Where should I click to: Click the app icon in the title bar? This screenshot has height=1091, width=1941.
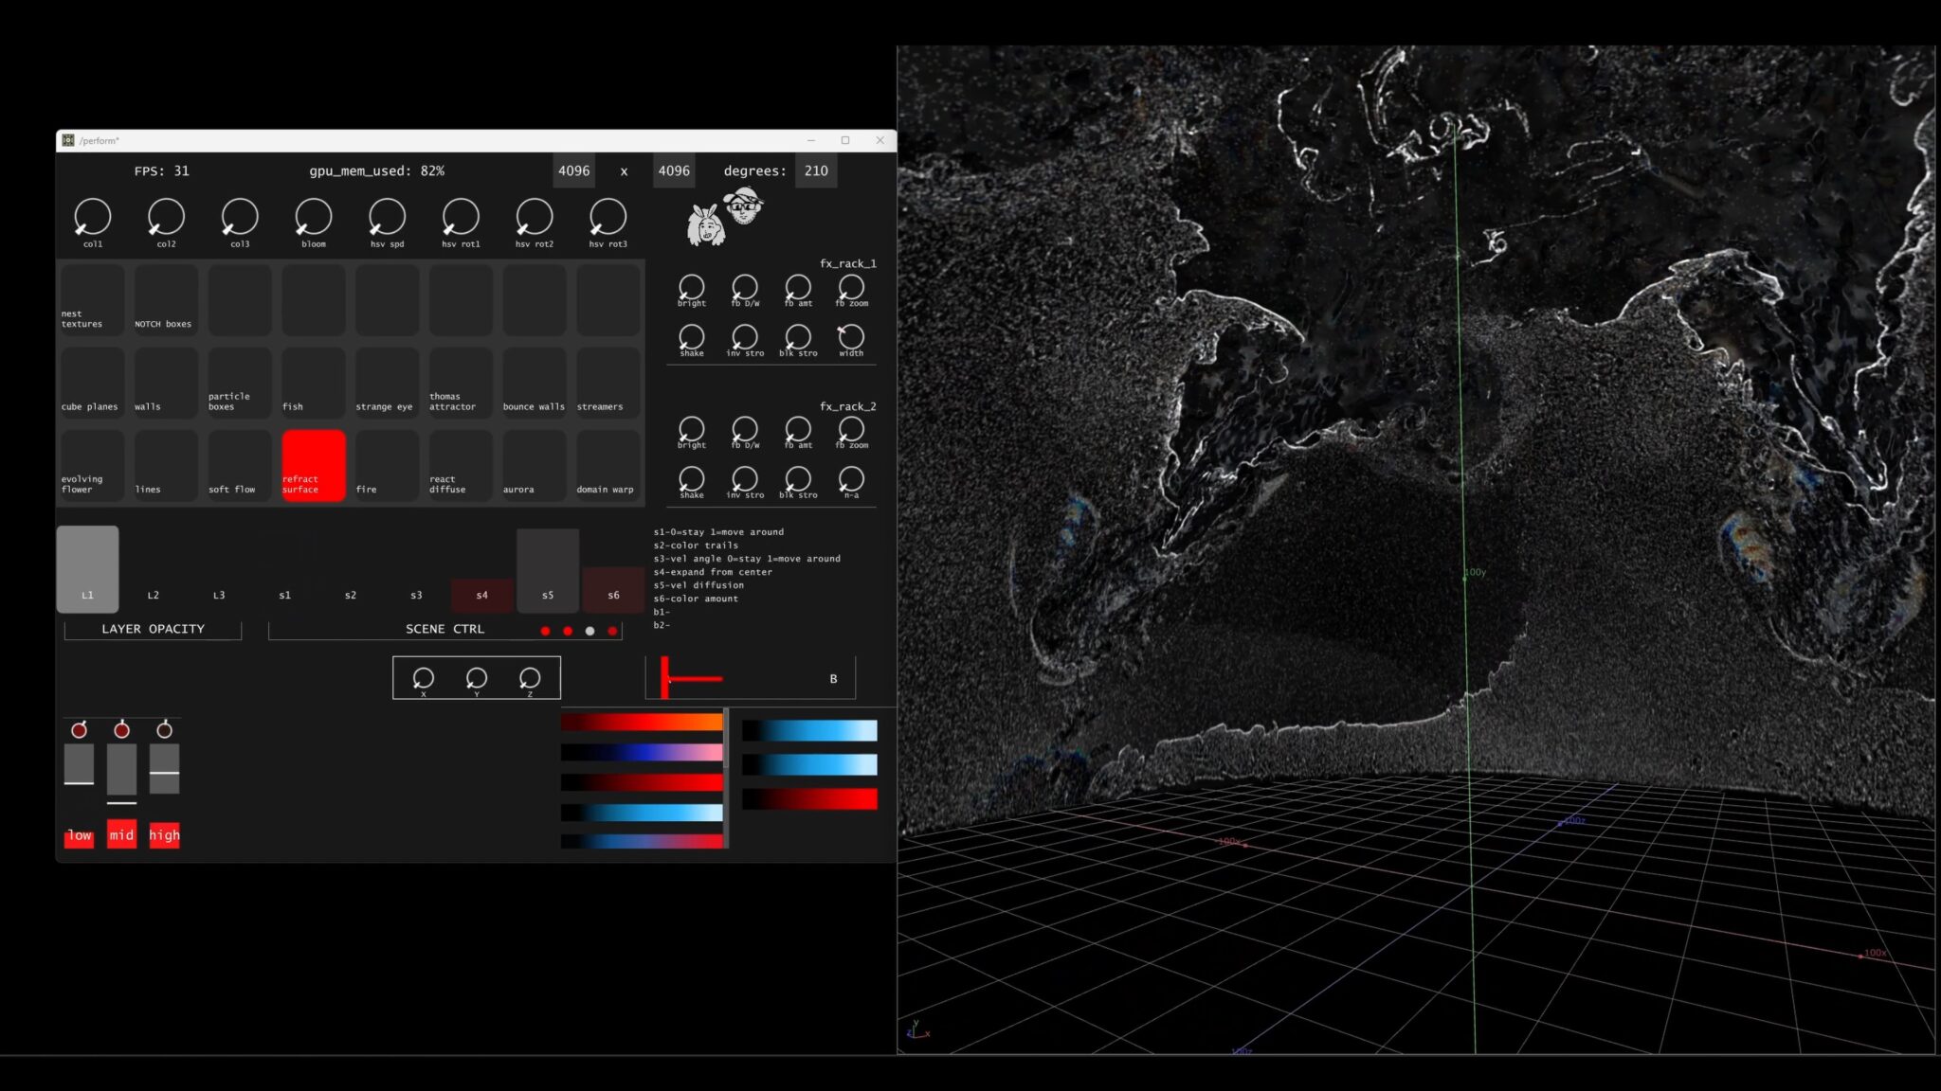click(68, 139)
